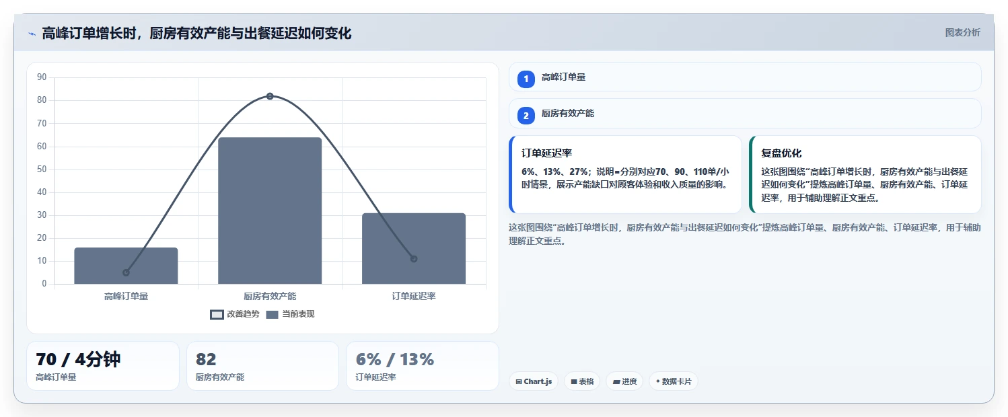Click the number 2 badge
Viewport: 1008px width, 417px height.
click(526, 116)
